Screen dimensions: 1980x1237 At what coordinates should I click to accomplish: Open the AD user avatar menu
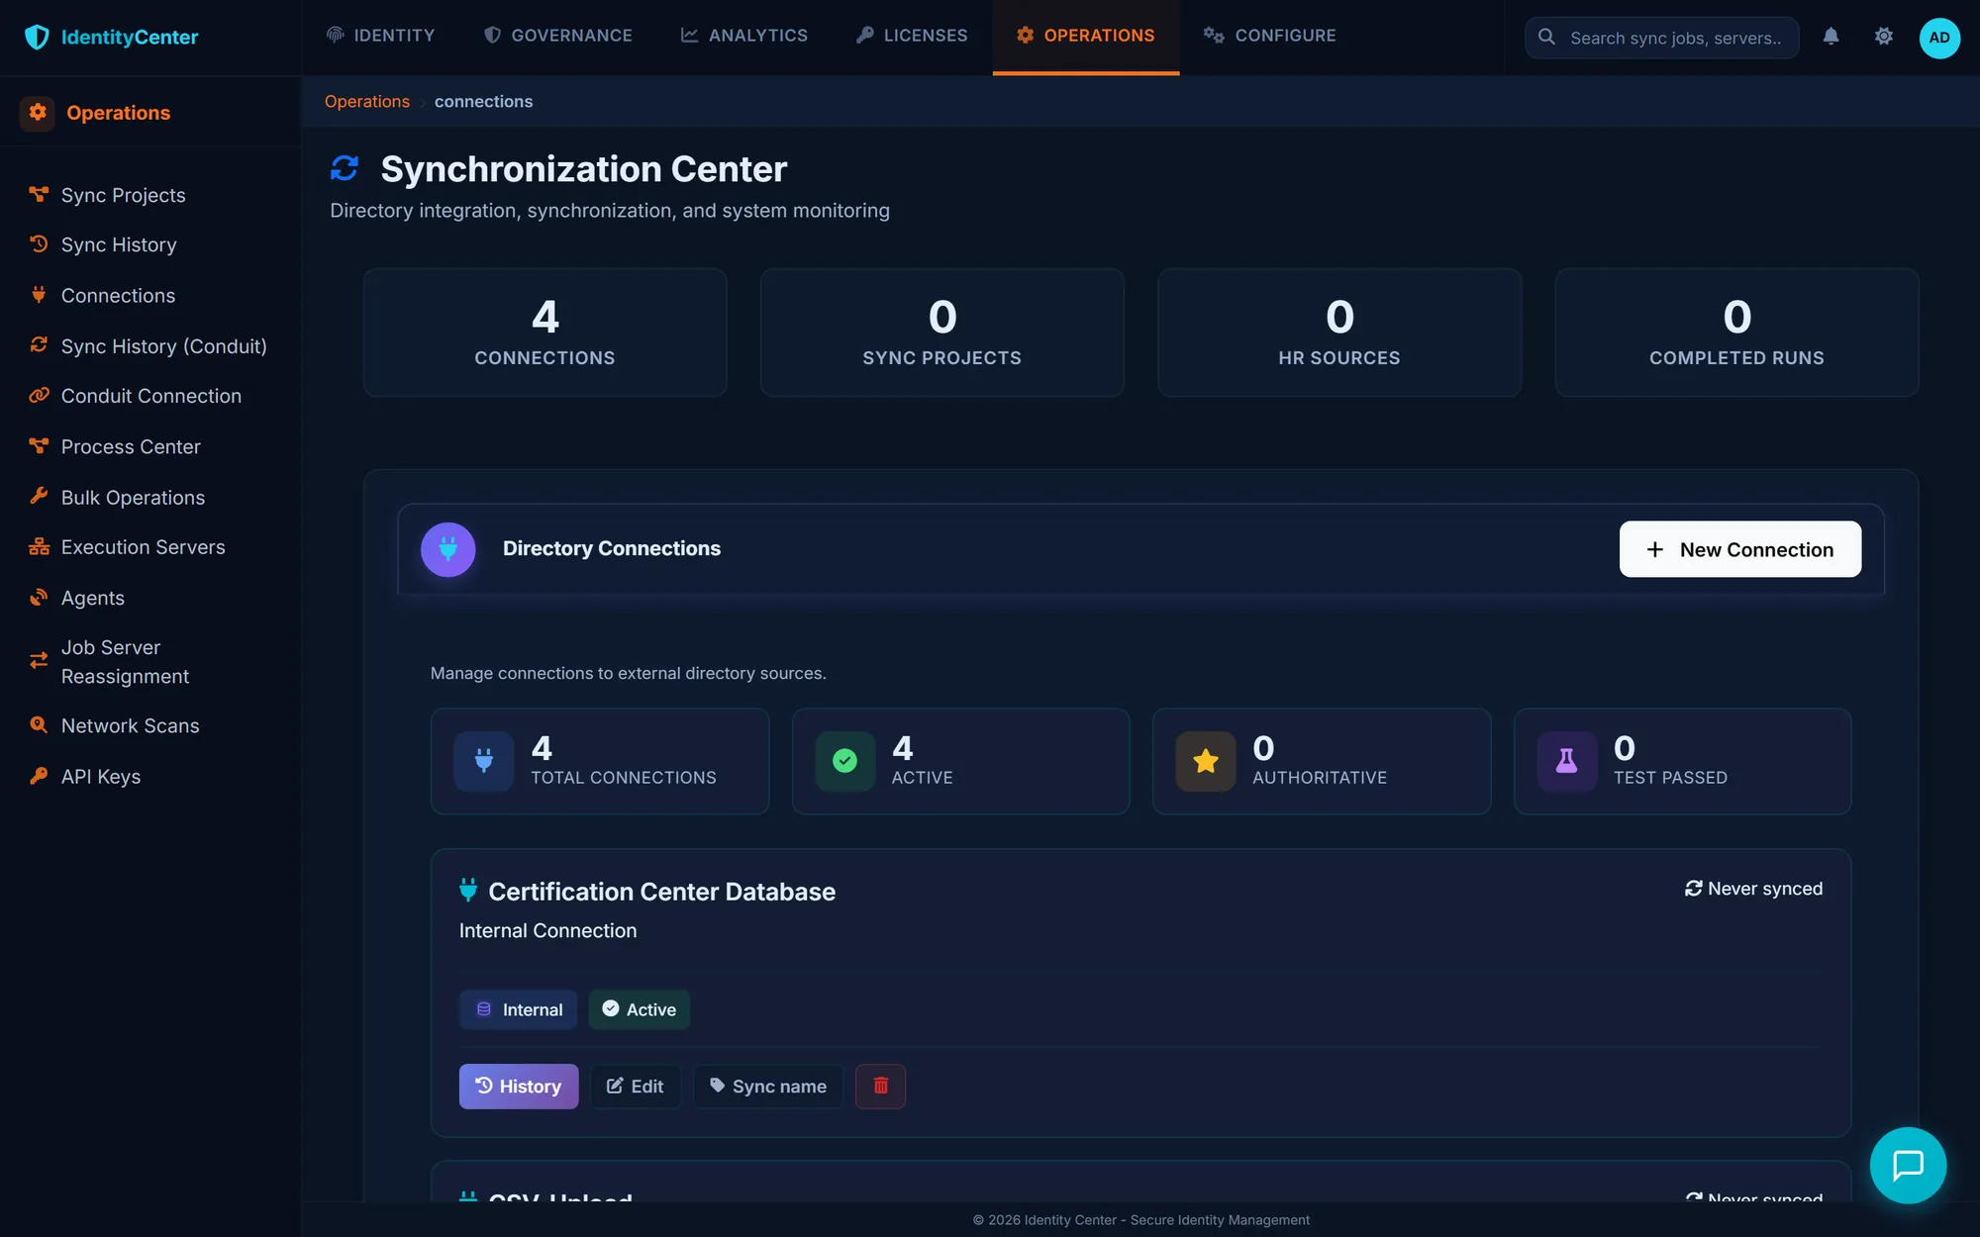pos(1939,38)
